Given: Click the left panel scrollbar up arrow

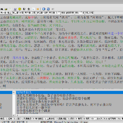Looking at the screenshot, I should 14,92.
